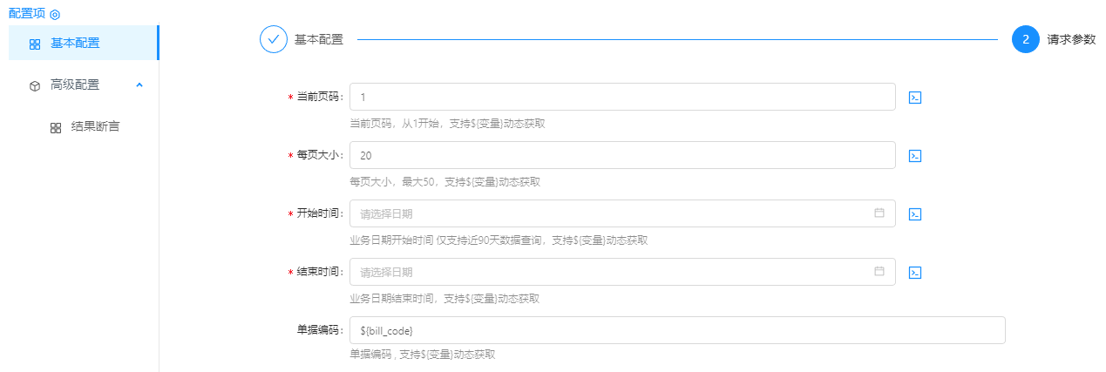Focus the 当前页码 input field
This screenshot has height=372, width=1106.
[x=622, y=97]
